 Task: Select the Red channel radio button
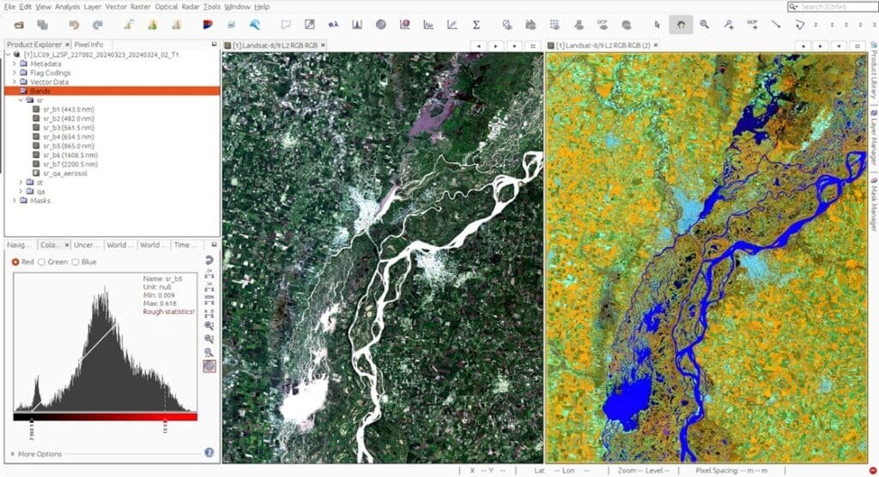click(x=15, y=262)
